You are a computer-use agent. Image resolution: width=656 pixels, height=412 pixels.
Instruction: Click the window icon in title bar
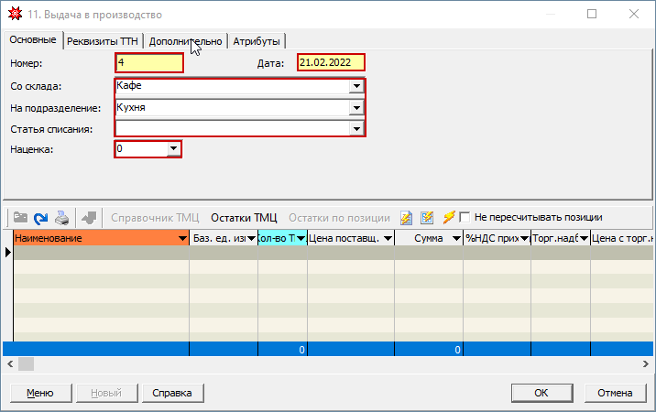(x=14, y=15)
